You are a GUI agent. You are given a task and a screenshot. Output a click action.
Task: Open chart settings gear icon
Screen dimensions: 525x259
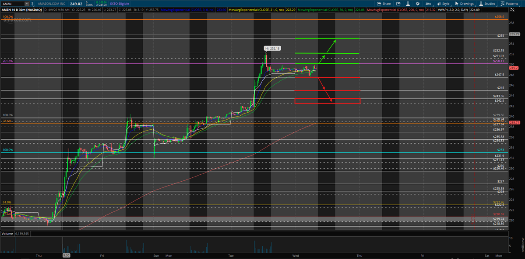418,3
